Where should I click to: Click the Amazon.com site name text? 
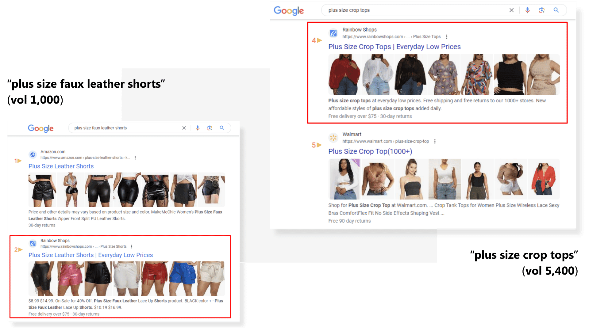point(53,152)
